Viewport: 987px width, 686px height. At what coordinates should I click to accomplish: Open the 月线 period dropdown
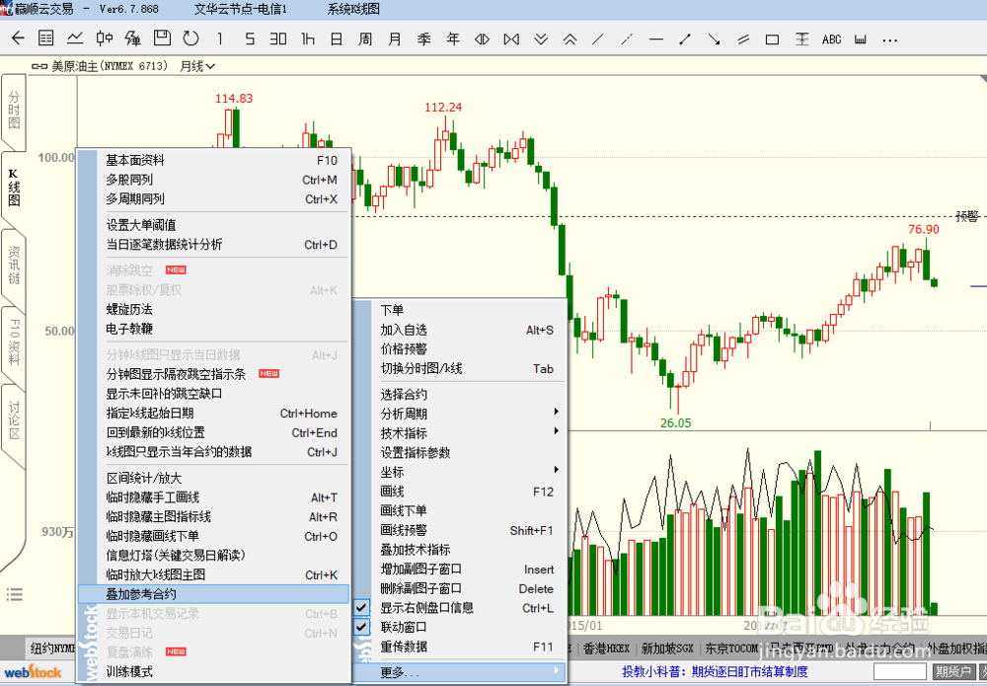(197, 66)
